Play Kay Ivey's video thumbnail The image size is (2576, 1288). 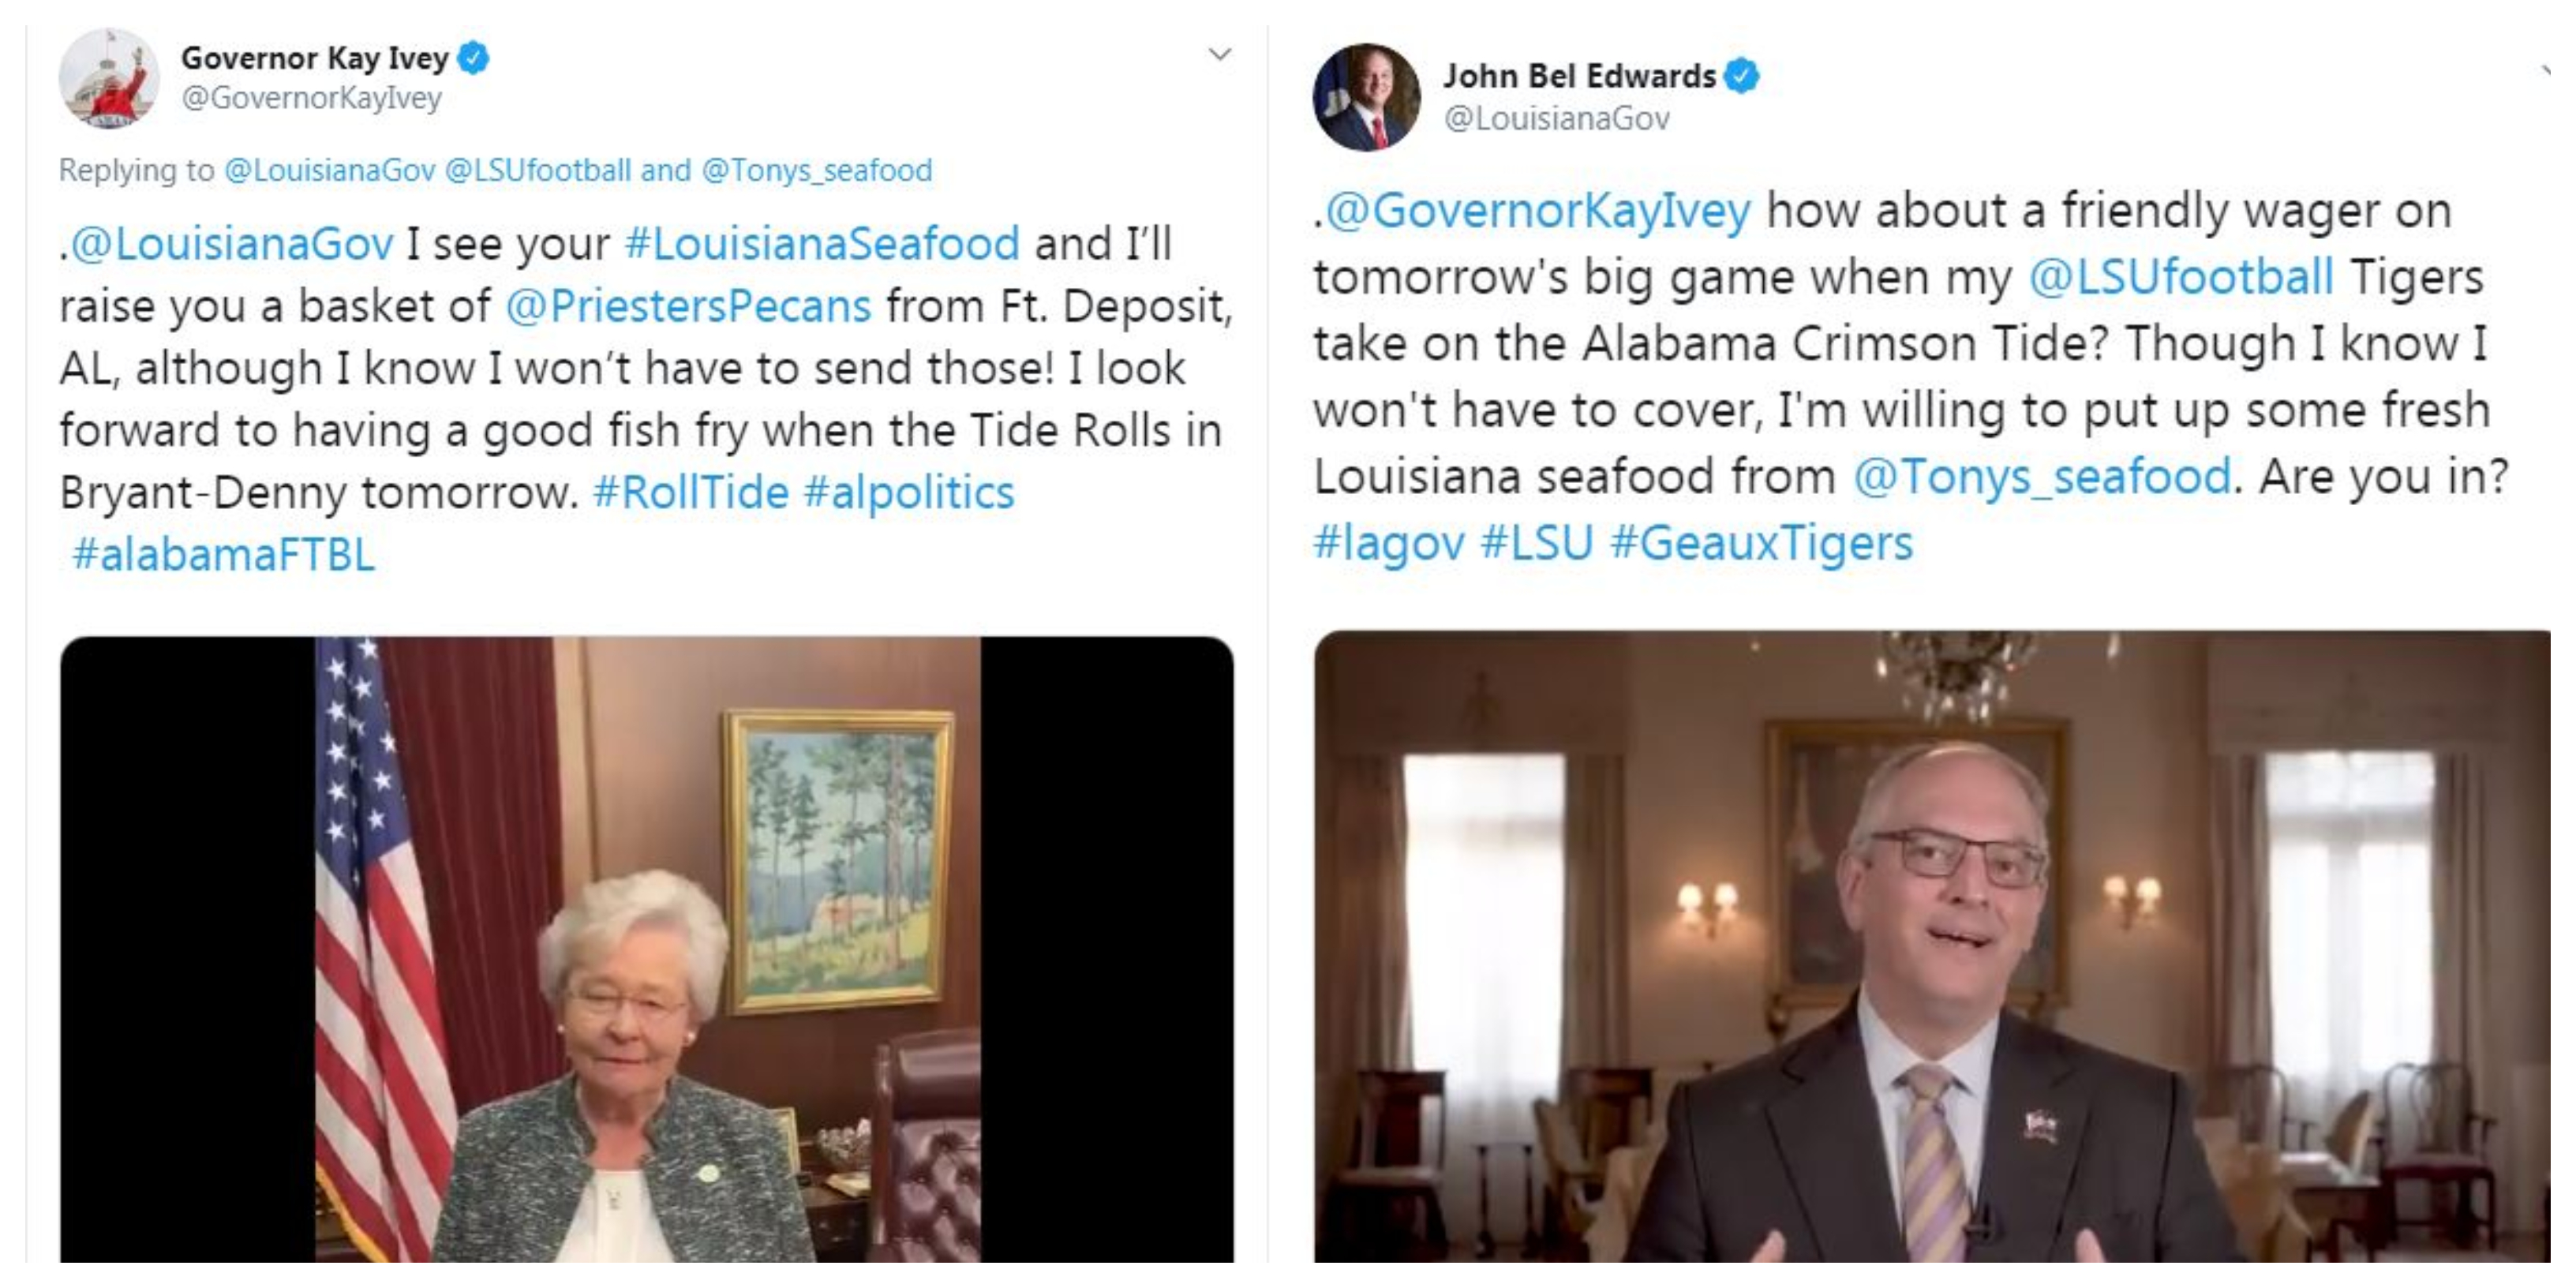coord(646,949)
